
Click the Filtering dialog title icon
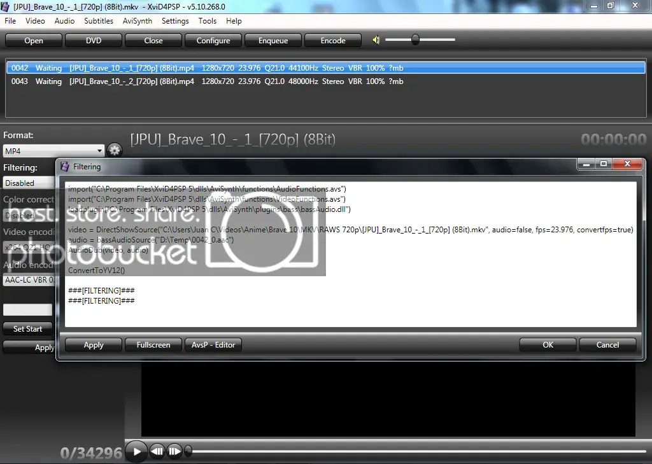click(64, 167)
